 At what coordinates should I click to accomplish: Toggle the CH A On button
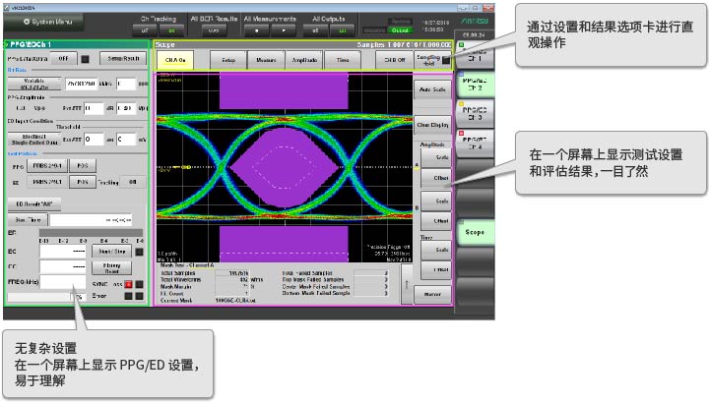click(x=175, y=60)
